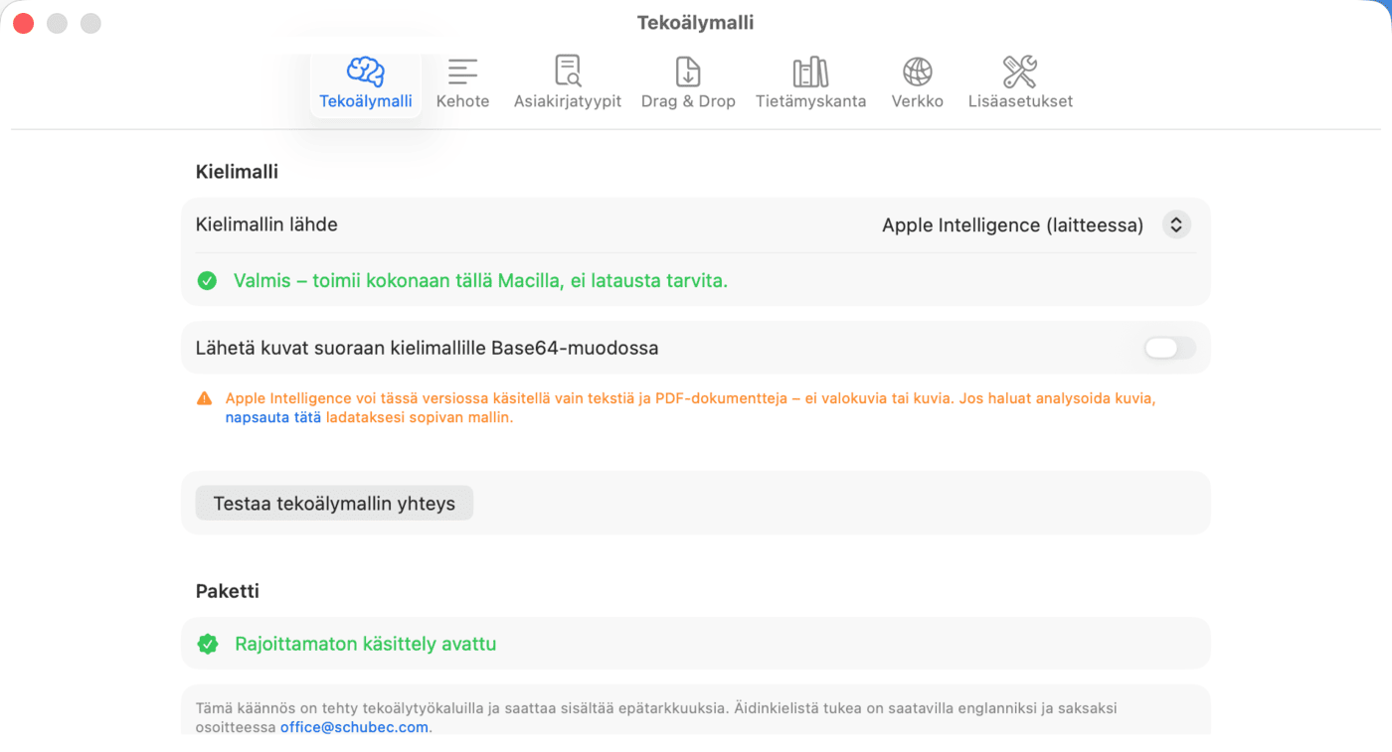Click the green checkmark beside Valmis status

click(207, 281)
